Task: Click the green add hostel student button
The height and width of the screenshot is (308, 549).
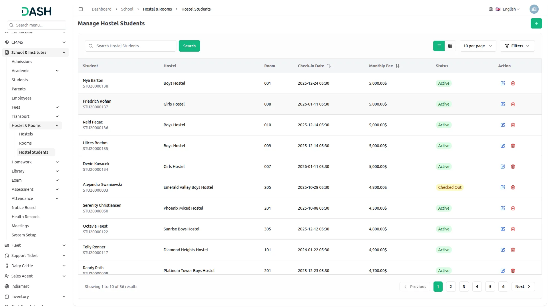Action: coord(536,23)
